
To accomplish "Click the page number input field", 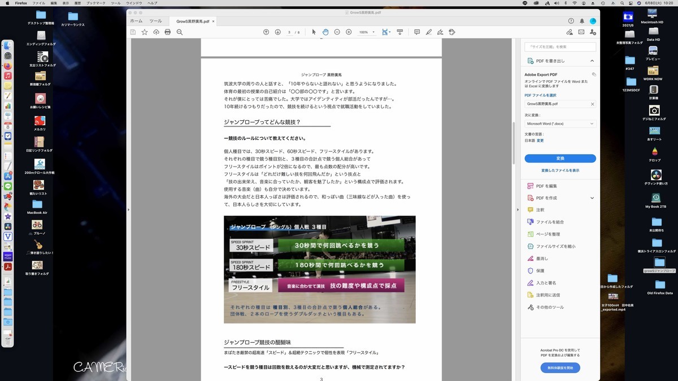I will coord(290,32).
